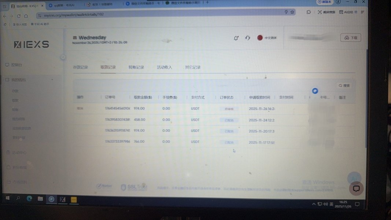
Task: Click the 2025-11-24 request time cell
Action: (261, 120)
